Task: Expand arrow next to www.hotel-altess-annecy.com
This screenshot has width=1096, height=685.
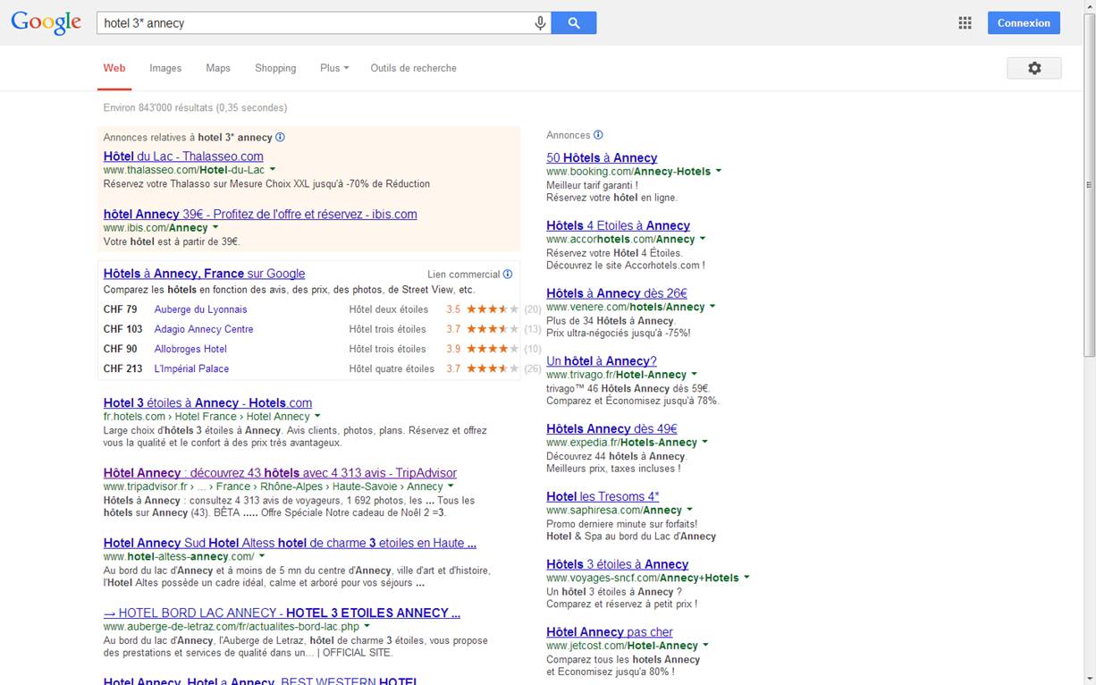Action: [x=262, y=556]
